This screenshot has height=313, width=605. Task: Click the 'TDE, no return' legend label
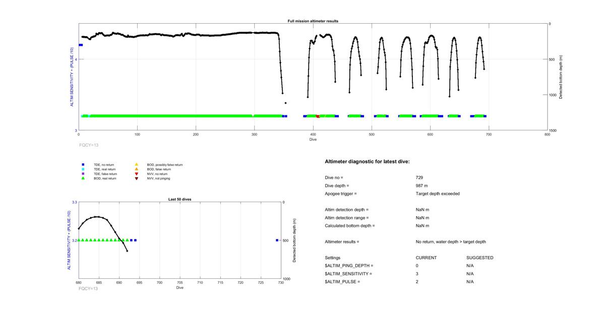(x=104, y=165)
